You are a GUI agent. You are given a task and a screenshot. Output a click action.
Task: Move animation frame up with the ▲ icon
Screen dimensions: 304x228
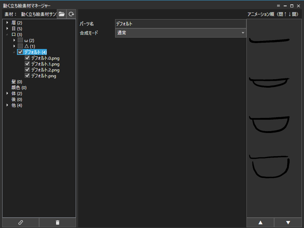[x=260, y=222]
